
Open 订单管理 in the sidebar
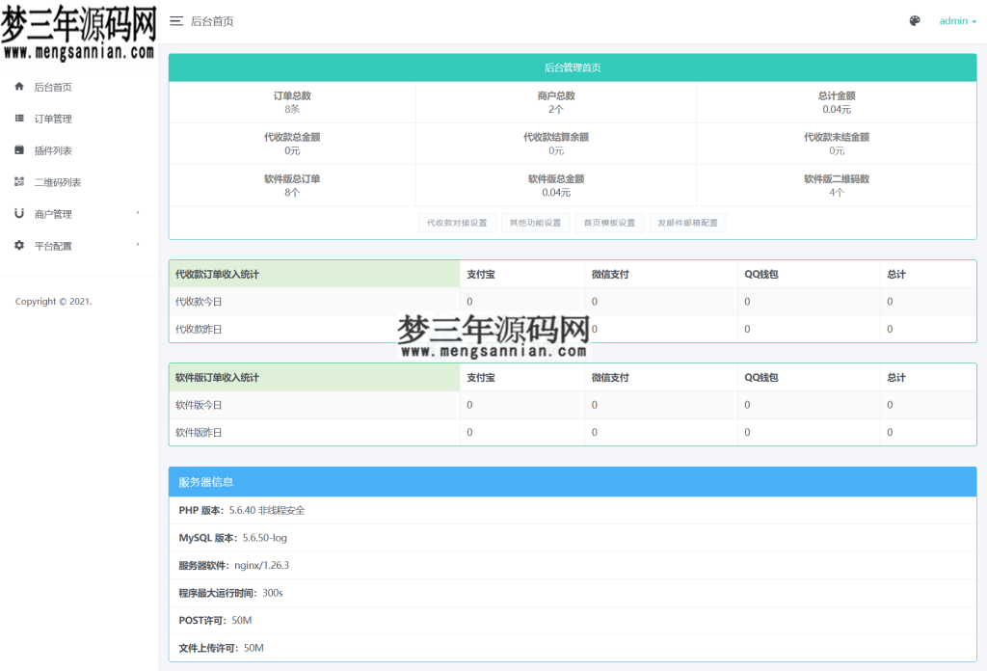pos(53,119)
